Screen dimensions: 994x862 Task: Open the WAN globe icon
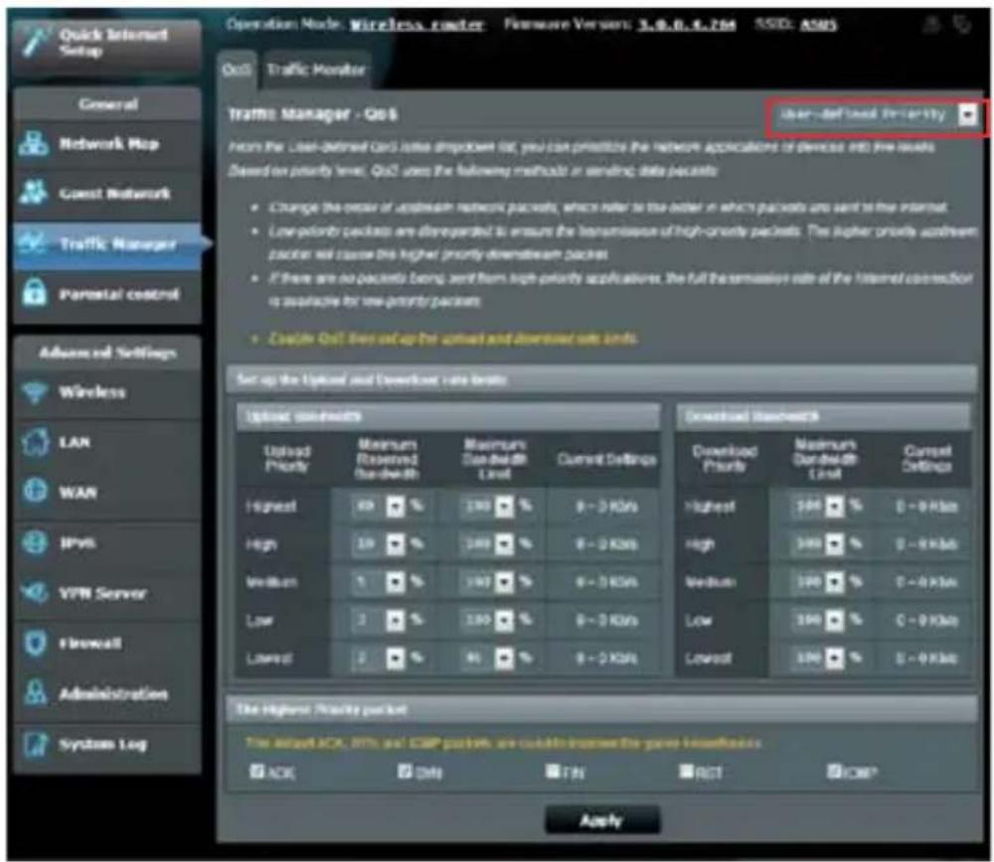tap(35, 492)
